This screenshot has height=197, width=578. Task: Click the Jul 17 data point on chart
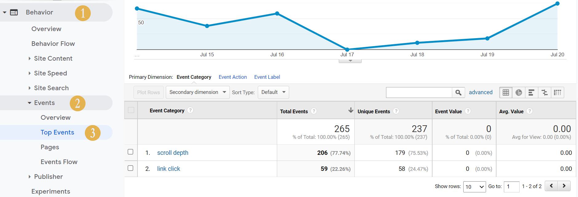[347, 49]
